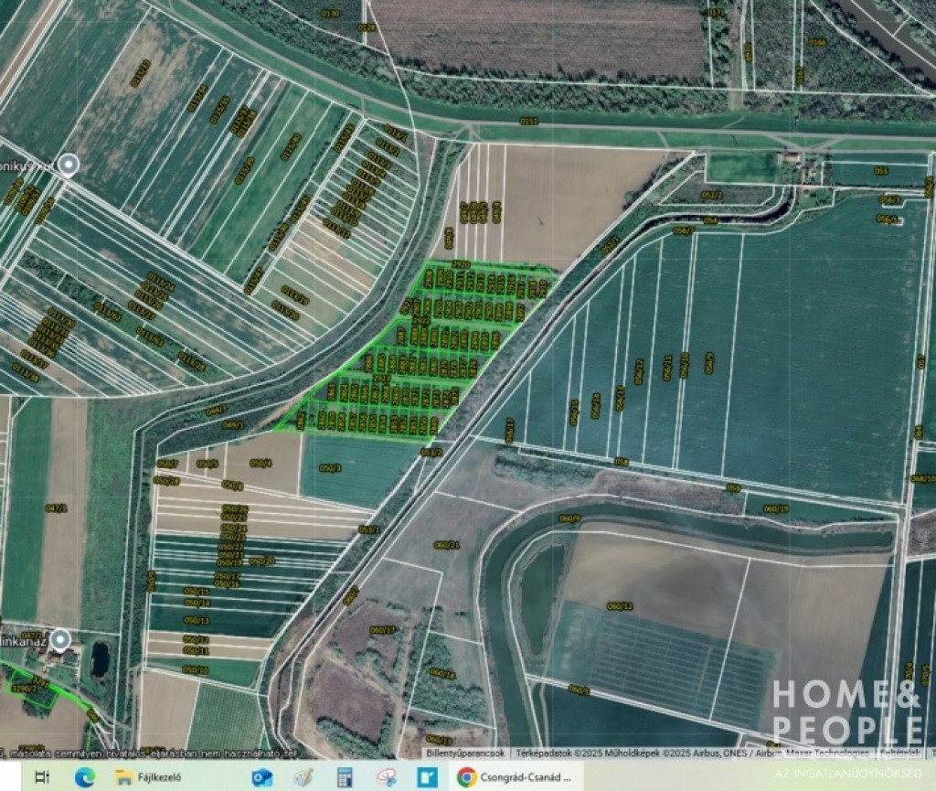Image resolution: width=936 pixels, height=791 pixels.
Task: Switch to Chrome window 'Csongrád-Csanád'
Action: [x=515, y=777]
